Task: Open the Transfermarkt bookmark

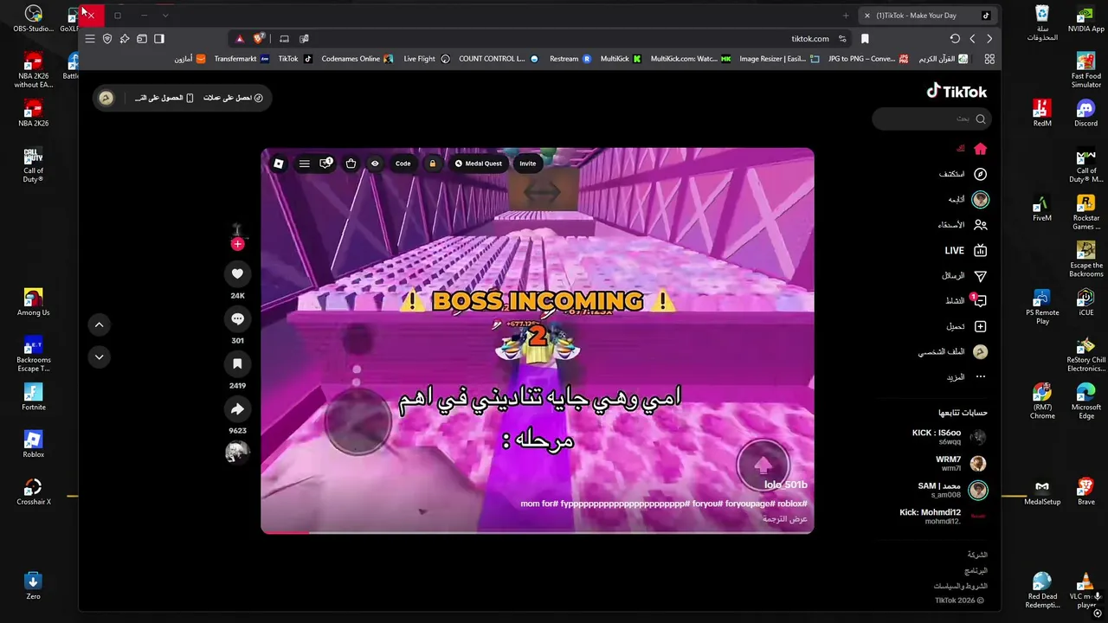Action: tap(242, 59)
